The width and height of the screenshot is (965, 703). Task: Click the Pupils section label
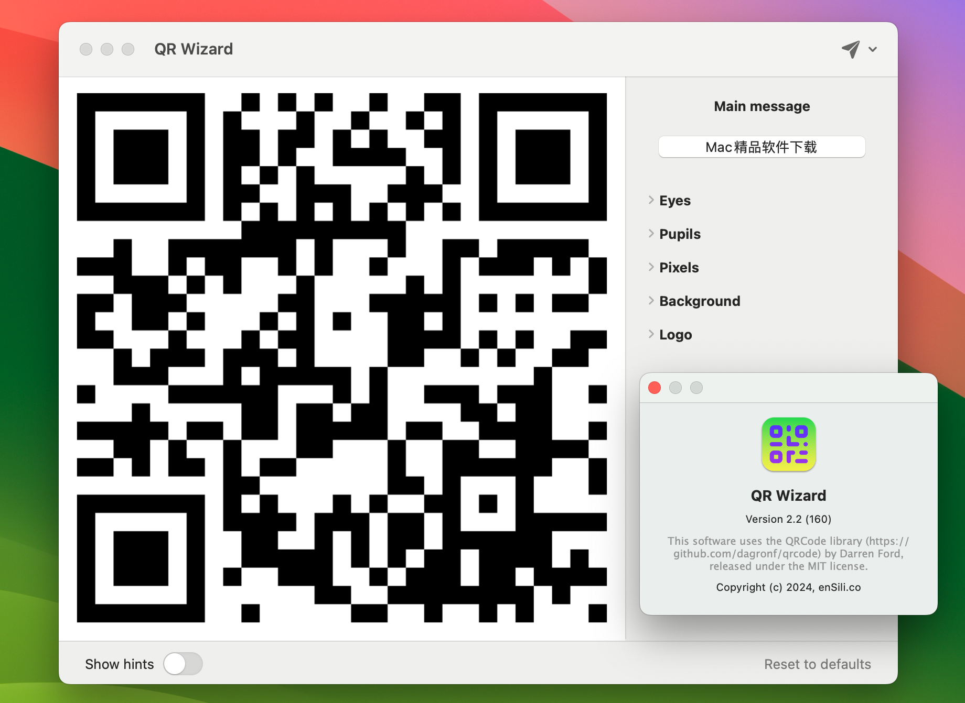pyautogui.click(x=680, y=234)
